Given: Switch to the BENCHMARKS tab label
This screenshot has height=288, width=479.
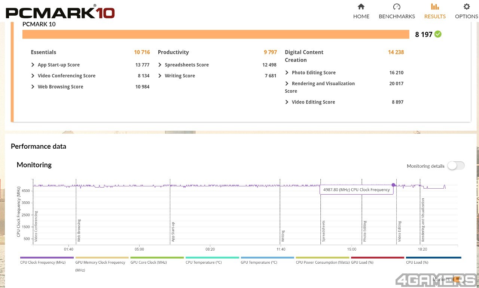Looking at the screenshot, I should tap(397, 16).
